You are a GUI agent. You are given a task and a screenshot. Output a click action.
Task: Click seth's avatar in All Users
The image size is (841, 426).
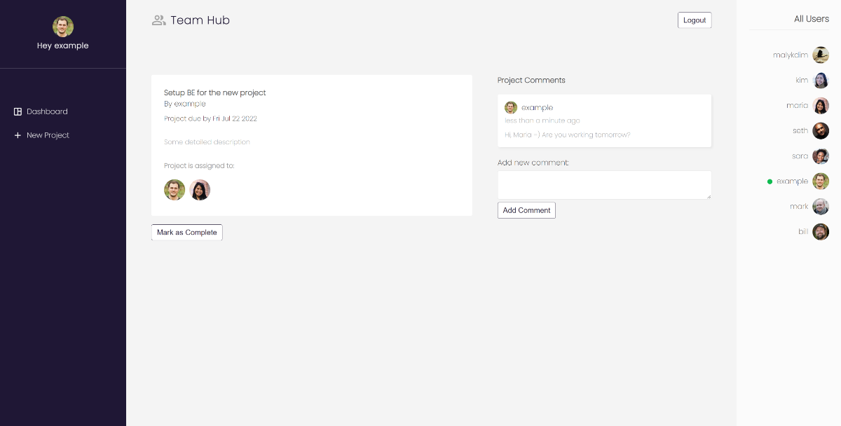[x=821, y=130]
